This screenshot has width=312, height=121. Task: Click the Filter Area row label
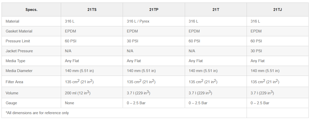pyautogui.click(x=14, y=82)
